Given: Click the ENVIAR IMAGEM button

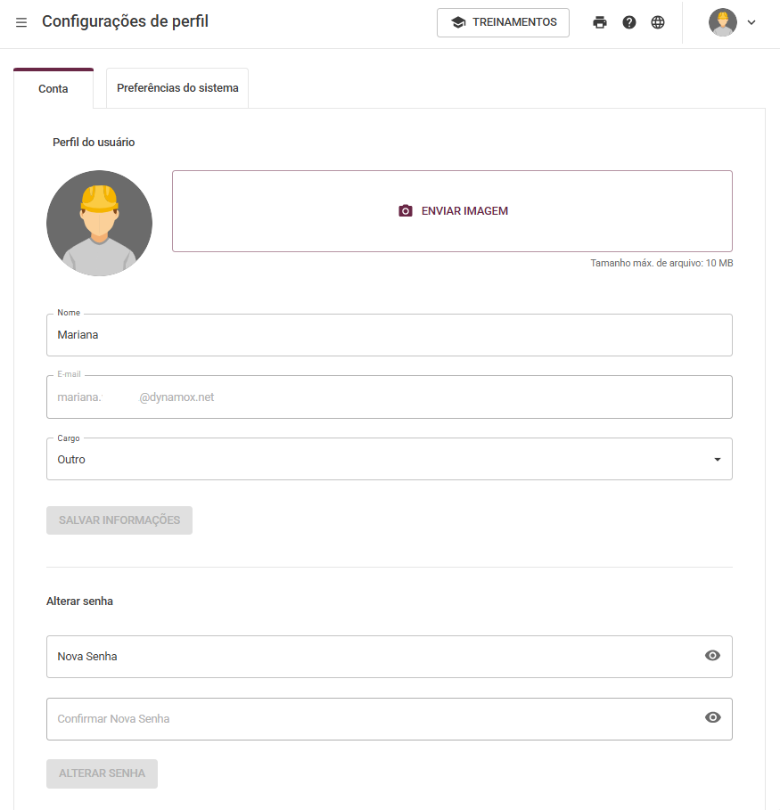Looking at the screenshot, I should coord(452,211).
